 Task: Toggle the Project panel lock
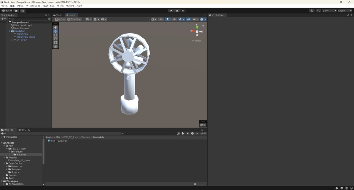pyautogui.click(x=202, y=130)
